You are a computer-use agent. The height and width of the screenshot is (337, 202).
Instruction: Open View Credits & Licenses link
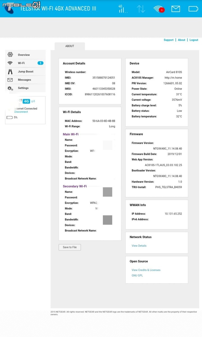pyautogui.click(x=146, y=270)
